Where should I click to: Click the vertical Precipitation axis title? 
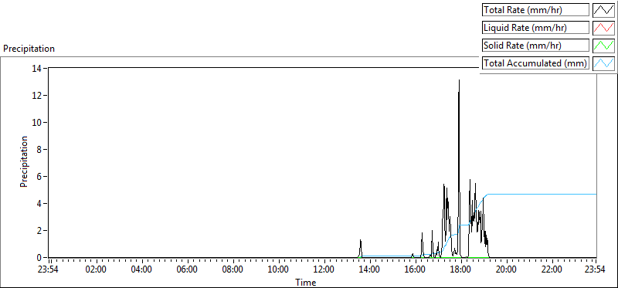(x=24, y=161)
